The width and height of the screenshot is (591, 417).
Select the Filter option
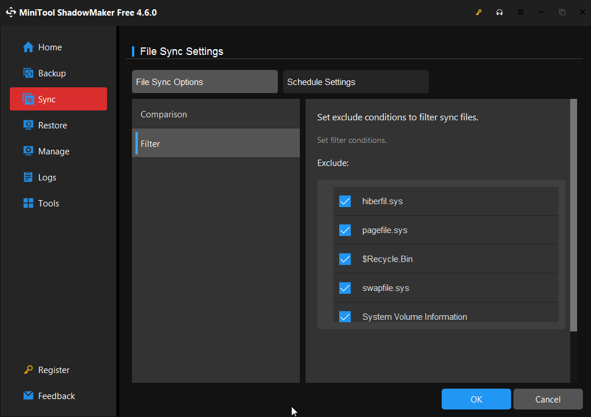(216, 143)
